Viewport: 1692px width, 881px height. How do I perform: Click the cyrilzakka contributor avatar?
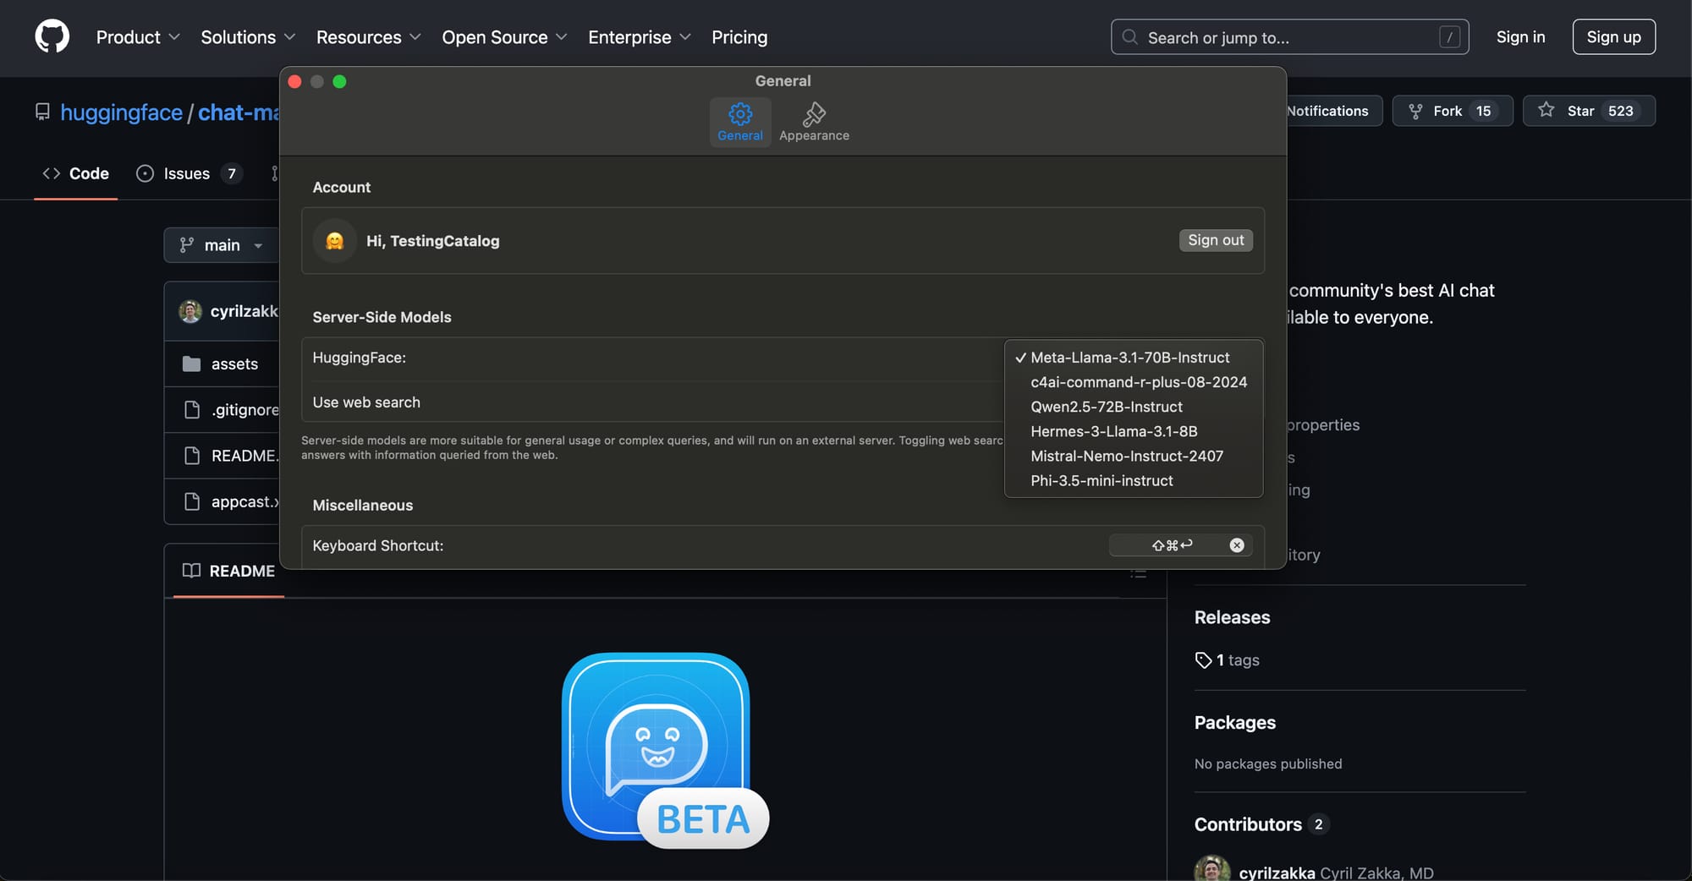(1212, 869)
